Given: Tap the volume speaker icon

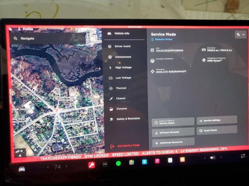Looking at the screenshot, I should pos(212,158).
